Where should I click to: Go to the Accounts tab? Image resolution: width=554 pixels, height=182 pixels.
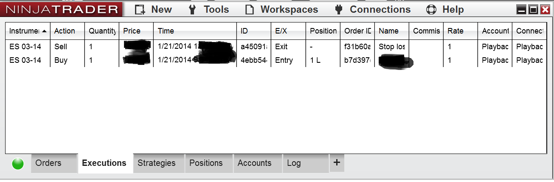tap(254, 163)
